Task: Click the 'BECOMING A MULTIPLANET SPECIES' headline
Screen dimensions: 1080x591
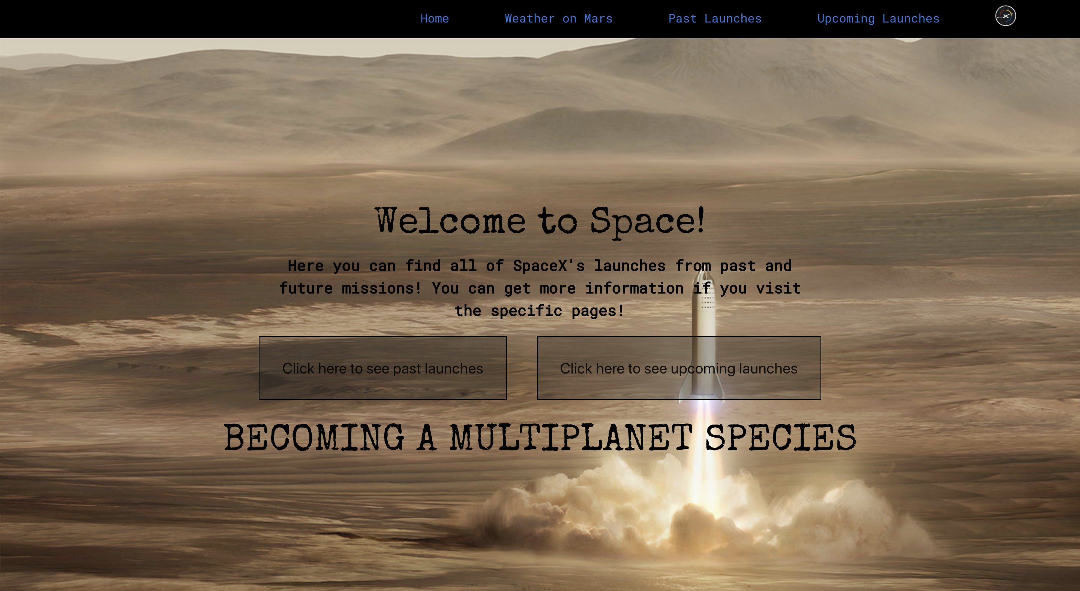Action: pyautogui.click(x=540, y=438)
